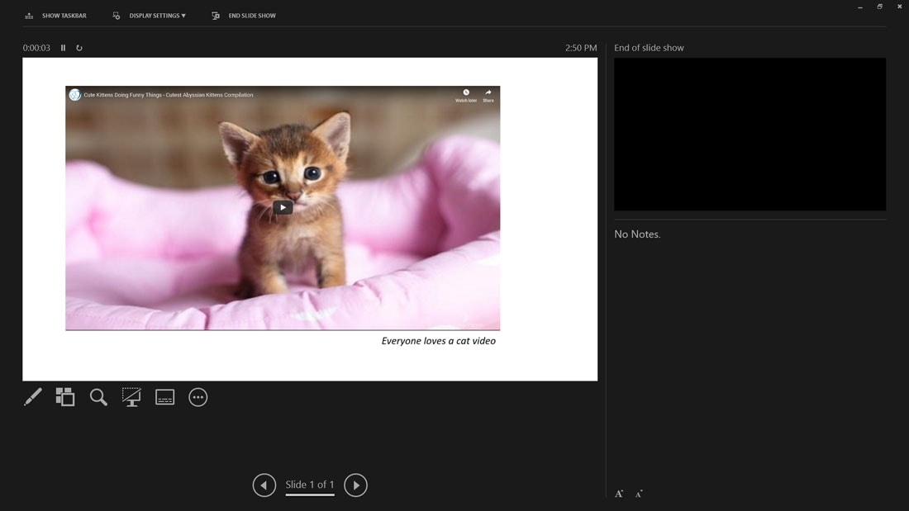Click the 2:50 PM clock text
This screenshot has height=511, width=909.
coord(581,48)
